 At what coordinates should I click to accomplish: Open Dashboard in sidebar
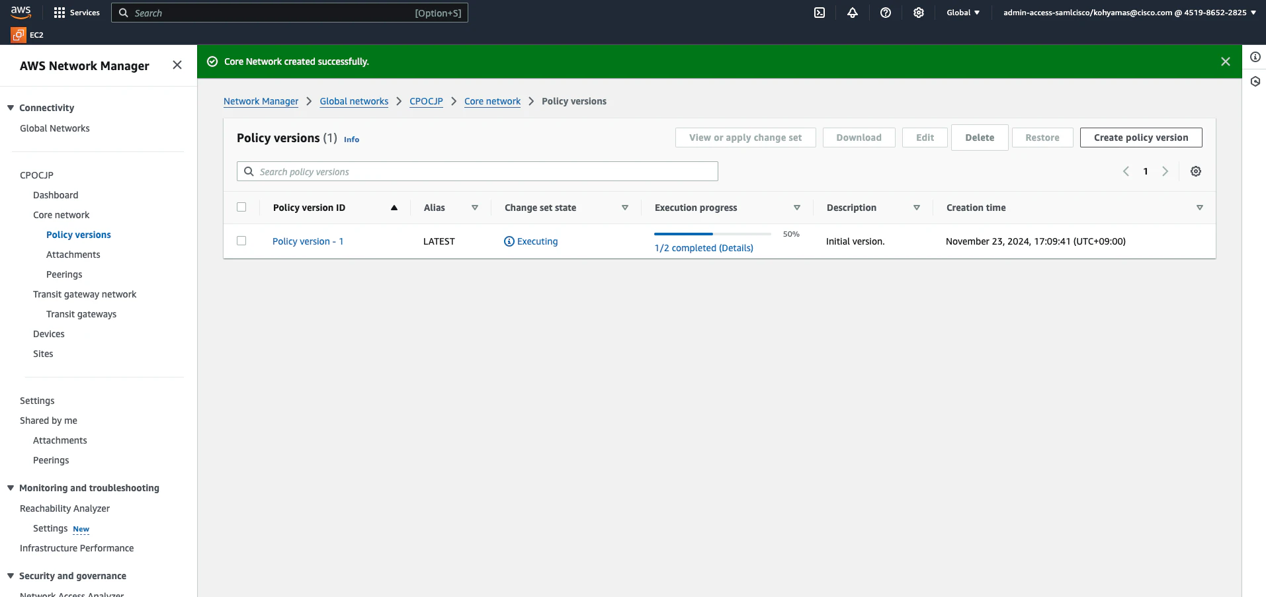[x=56, y=195]
